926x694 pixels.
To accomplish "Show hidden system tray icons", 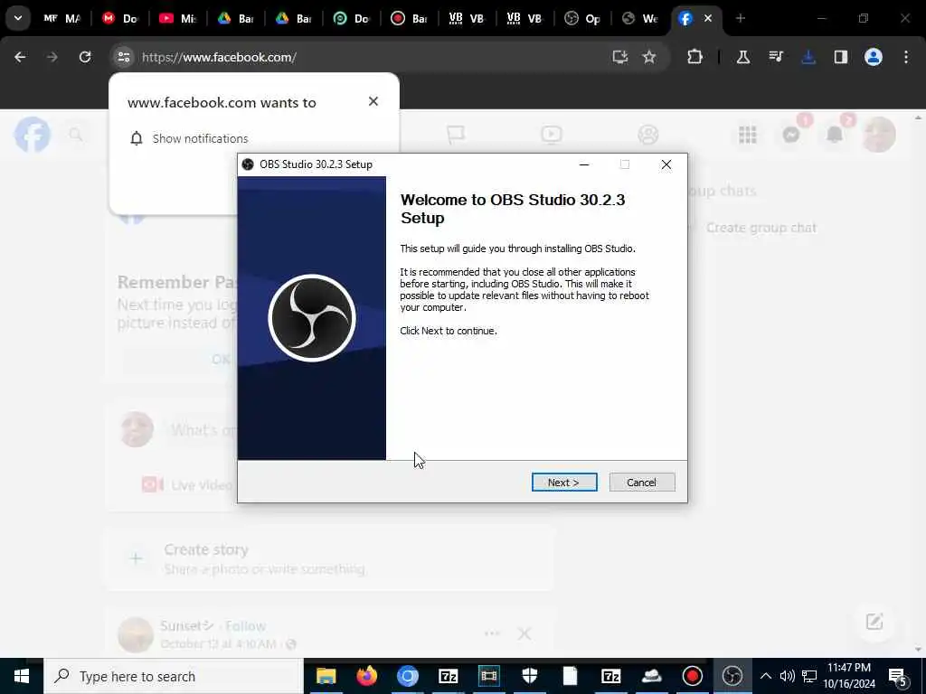I will [x=765, y=676].
